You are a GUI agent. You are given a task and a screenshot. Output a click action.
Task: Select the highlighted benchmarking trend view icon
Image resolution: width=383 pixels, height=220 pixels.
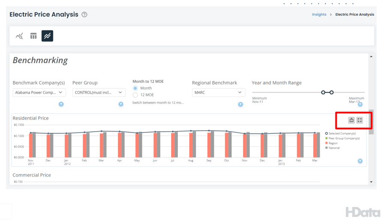click(48, 36)
